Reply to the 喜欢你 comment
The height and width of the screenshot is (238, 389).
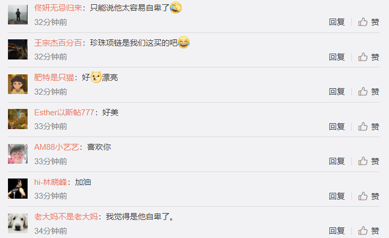pos(336,161)
